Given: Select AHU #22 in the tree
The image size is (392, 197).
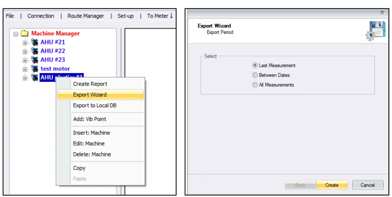Looking at the screenshot, I should click(53, 51).
